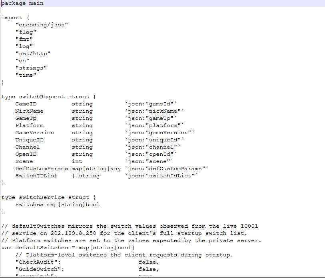Click the json:"gameId" struct tag
The height and width of the screenshot is (278, 325).
[x=151, y=104]
